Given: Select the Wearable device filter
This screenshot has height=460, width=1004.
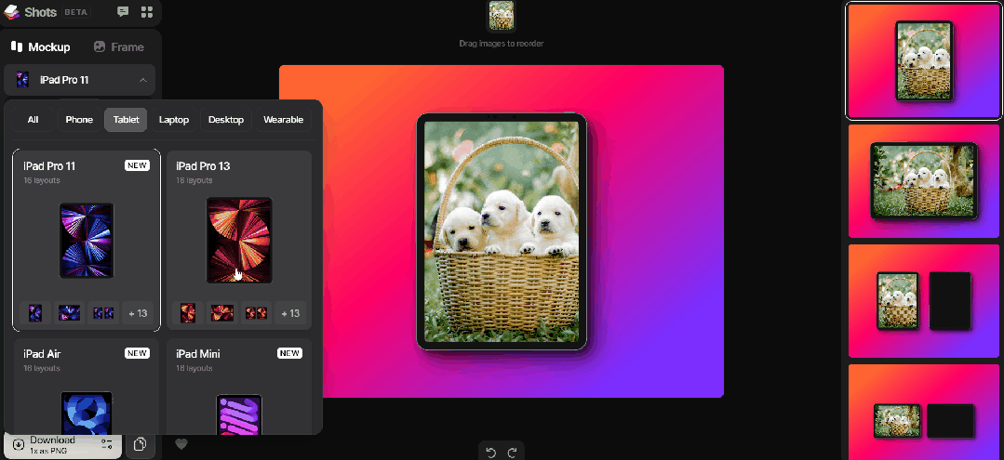Looking at the screenshot, I should pyautogui.click(x=283, y=120).
